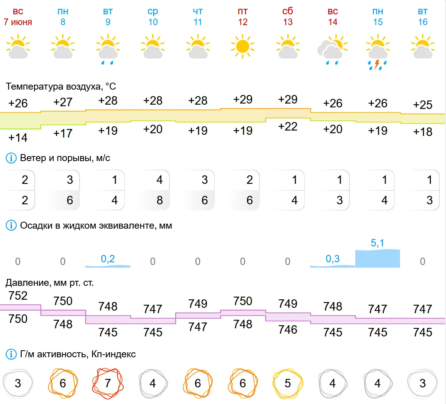Select the Saturday 13 day header
The width and height of the screenshot is (446, 404).
(288, 17)
